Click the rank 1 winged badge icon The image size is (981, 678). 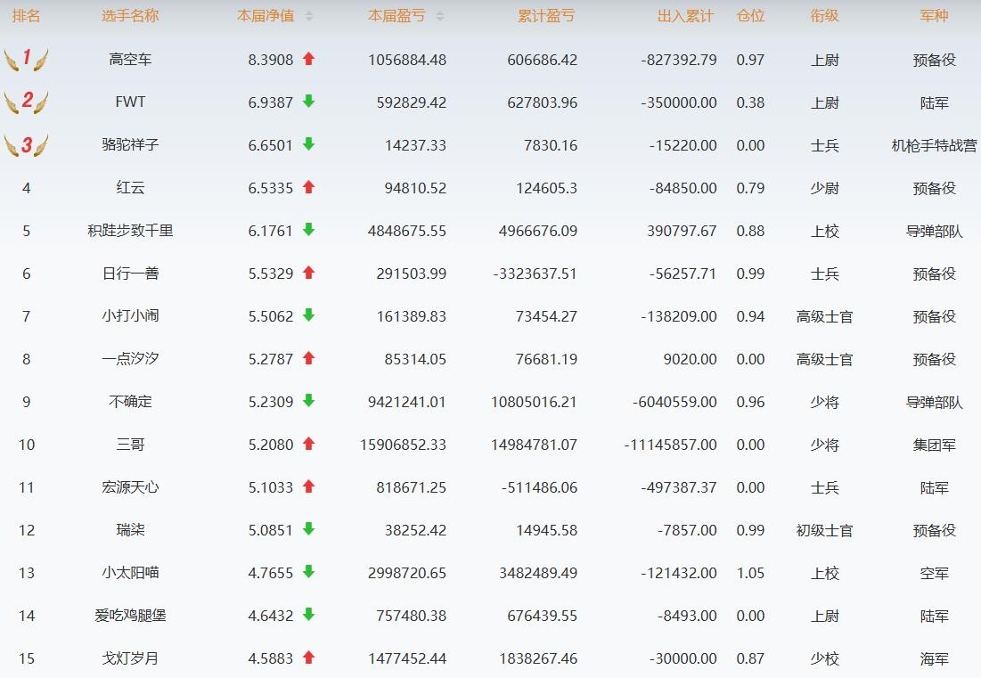(x=26, y=60)
